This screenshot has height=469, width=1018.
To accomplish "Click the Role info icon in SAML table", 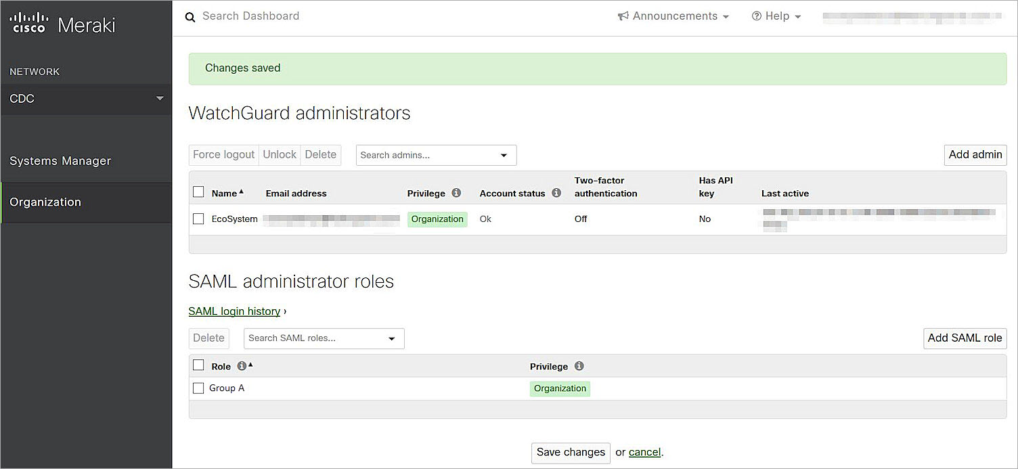I will (x=242, y=365).
